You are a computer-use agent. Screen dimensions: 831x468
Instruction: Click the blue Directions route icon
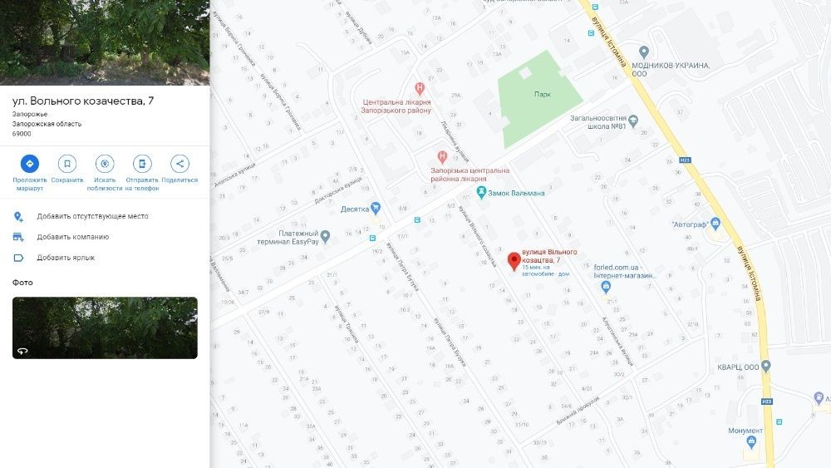(30, 164)
